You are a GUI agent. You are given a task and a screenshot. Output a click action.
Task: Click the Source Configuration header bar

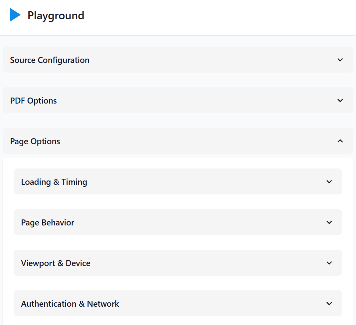click(x=178, y=60)
